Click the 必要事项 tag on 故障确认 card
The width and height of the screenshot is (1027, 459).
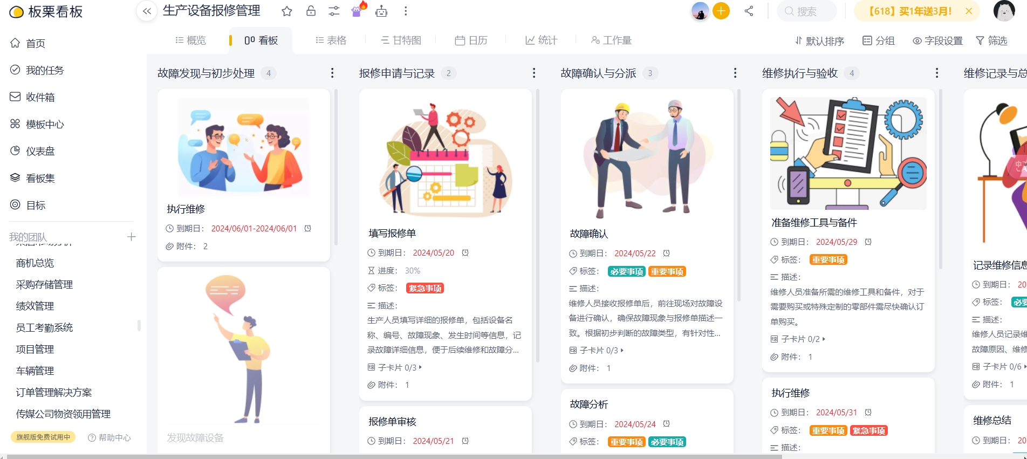(627, 271)
